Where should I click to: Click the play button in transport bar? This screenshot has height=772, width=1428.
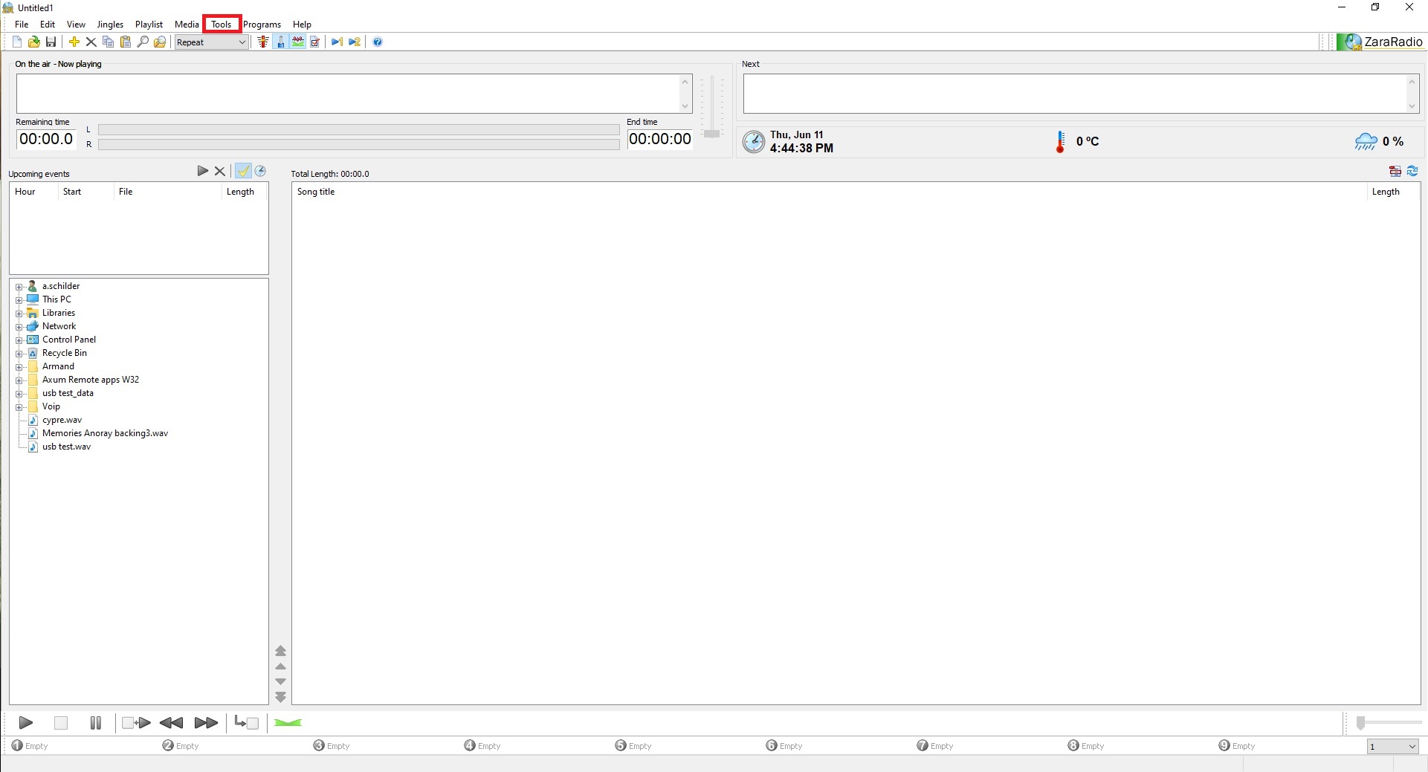tap(25, 723)
